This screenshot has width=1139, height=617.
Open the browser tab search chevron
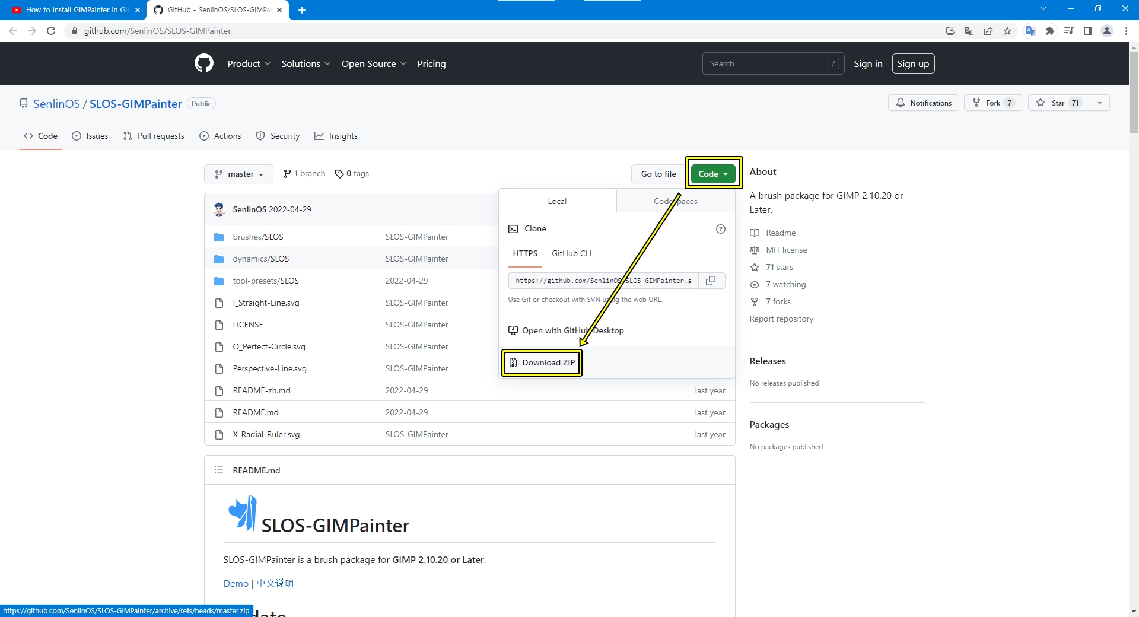1043,9
